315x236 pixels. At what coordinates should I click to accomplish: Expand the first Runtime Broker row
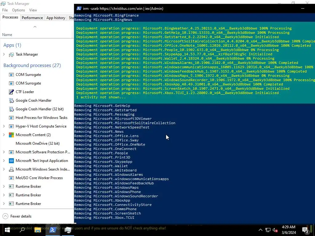(4, 187)
